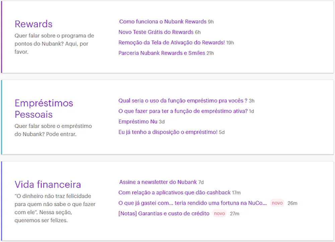Viewport: 335px width, 242px height.
Task: Click the "27m" timestamp after Garantias topic
Action: [234, 214]
